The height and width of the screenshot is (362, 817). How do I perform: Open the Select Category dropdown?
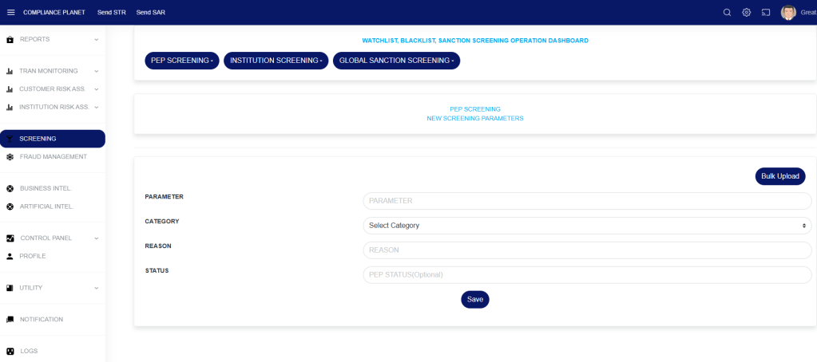click(x=587, y=226)
